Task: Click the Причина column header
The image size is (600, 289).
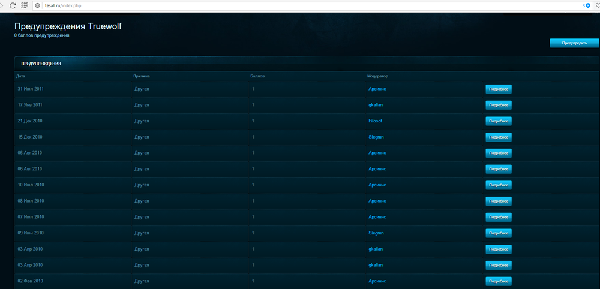Action: [x=142, y=76]
